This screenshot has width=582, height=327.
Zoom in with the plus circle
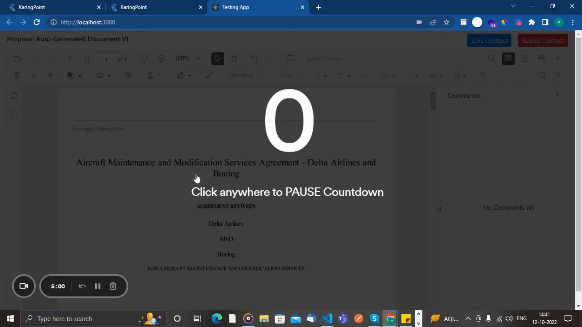click(161, 59)
